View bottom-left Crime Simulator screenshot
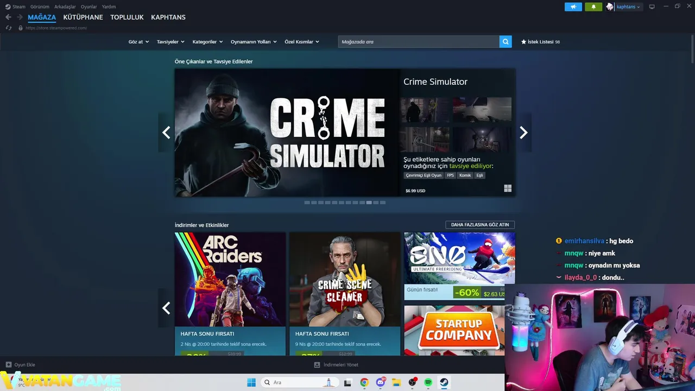 pyautogui.click(x=425, y=140)
